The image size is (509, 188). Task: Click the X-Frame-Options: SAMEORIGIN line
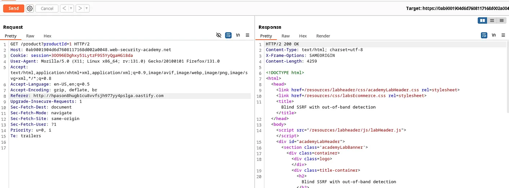(300, 56)
